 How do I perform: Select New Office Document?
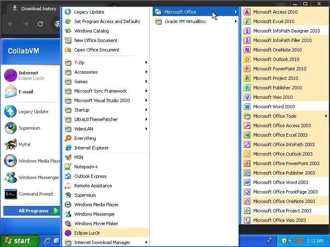point(106,40)
